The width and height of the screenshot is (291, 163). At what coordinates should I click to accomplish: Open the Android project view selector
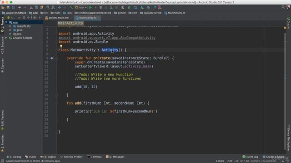[11, 18]
